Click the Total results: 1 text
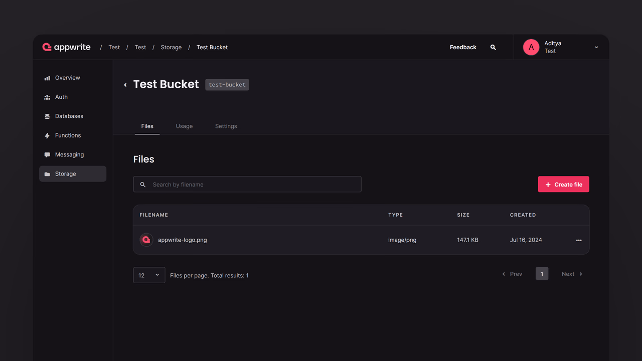The height and width of the screenshot is (361, 642). pos(230,275)
